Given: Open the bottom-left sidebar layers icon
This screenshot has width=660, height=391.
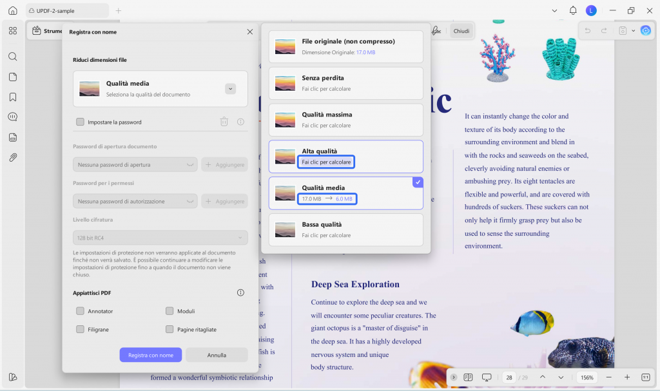Looking at the screenshot, I should [x=13, y=377].
